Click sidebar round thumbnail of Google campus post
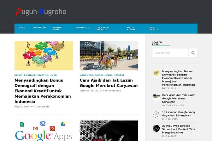The width and height of the screenshot is (212, 141). pyautogui.click(x=156, y=97)
